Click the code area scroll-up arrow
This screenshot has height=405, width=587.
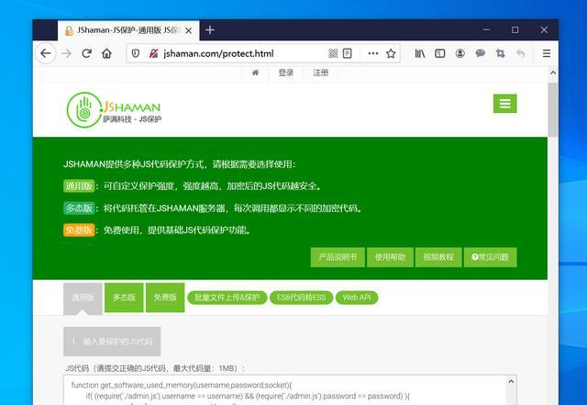pos(512,382)
